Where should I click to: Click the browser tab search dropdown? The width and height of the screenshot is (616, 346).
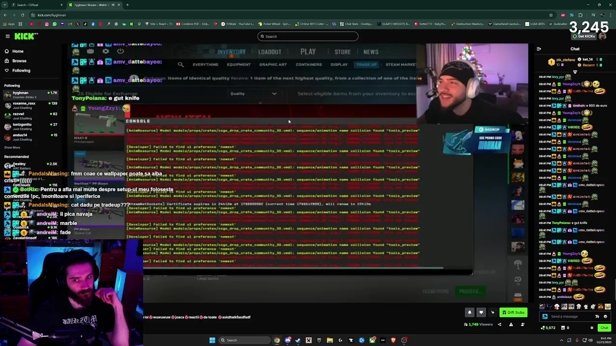(5, 5)
